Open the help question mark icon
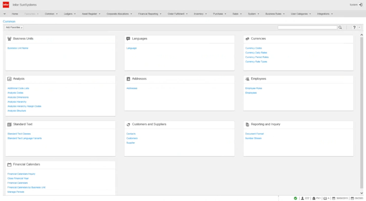This screenshot has height=201, width=366. [354, 27]
